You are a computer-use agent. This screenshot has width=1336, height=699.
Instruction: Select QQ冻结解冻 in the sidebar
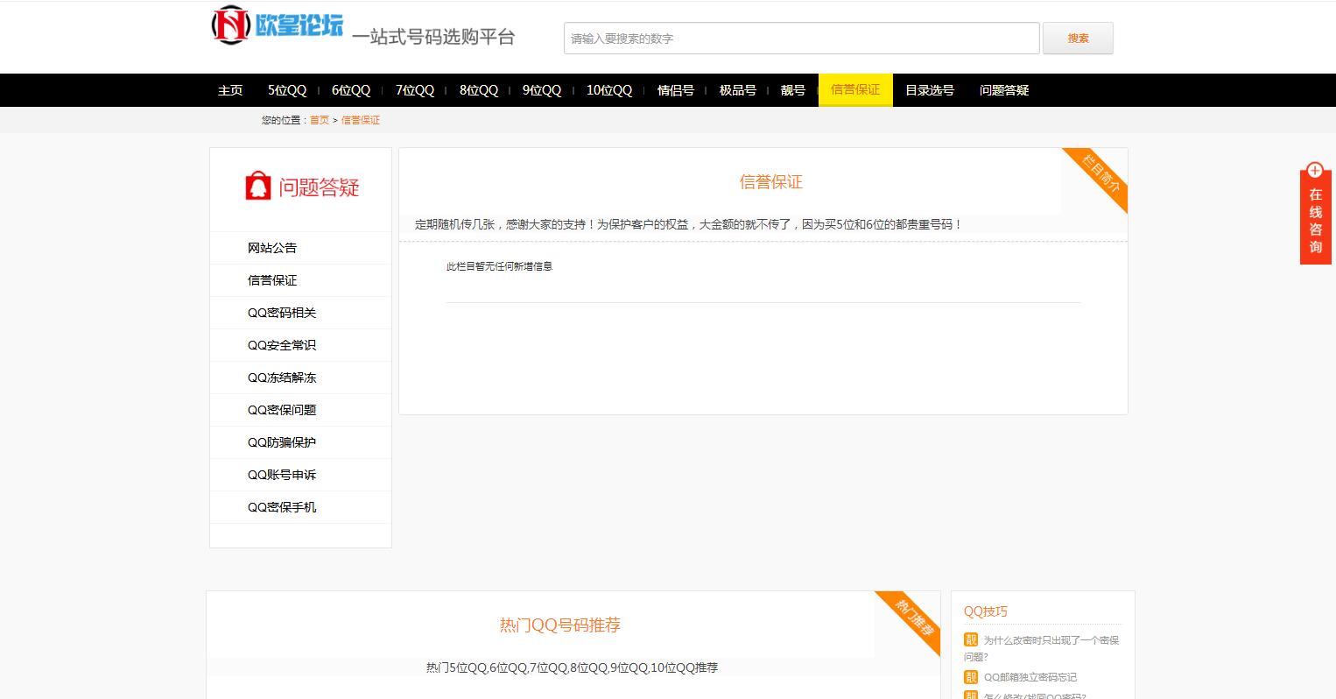coord(283,378)
